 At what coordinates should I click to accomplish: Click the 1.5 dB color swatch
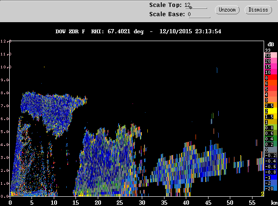tap(271, 116)
